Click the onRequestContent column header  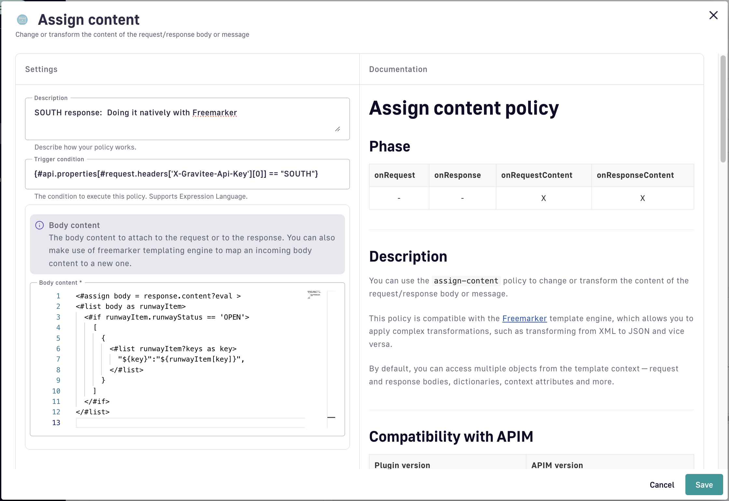[x=536, y=175]
